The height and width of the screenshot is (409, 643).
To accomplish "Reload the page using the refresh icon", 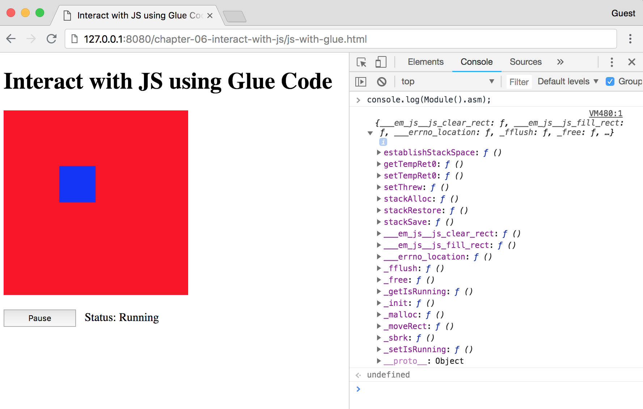I will (x=52, y=39).
